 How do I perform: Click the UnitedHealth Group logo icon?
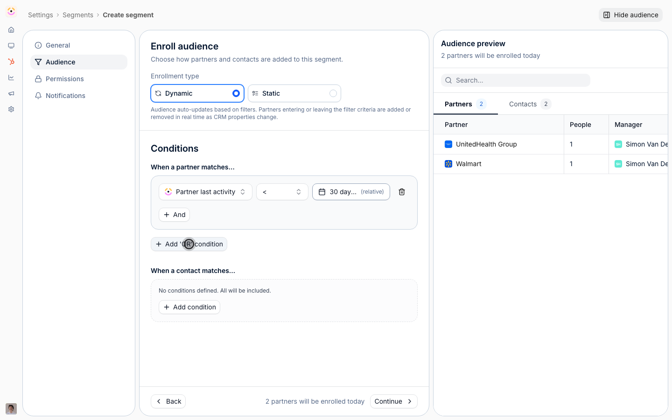click(x=448, y=144)
